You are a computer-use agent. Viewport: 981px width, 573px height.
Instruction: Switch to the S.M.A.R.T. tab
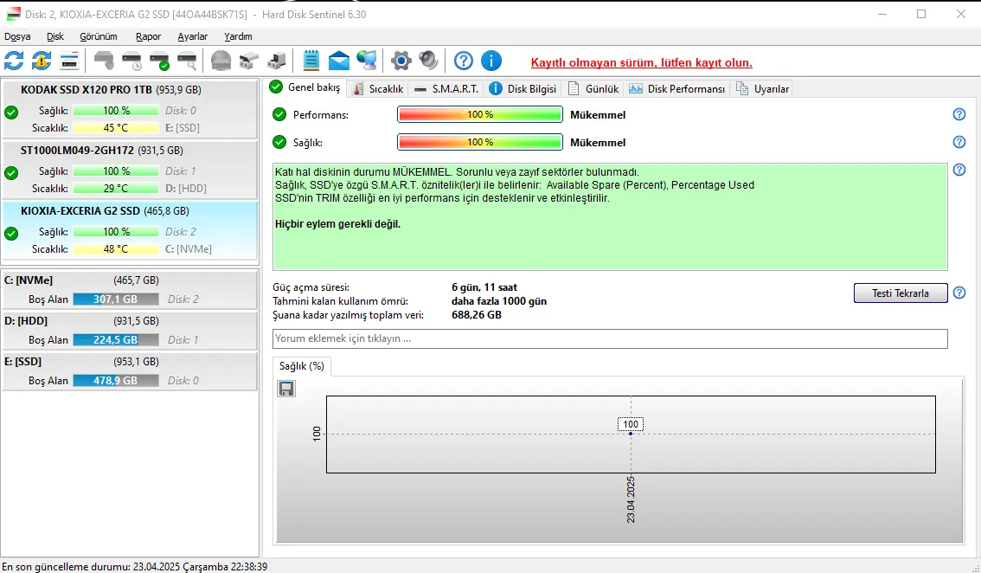coord(446,89)
